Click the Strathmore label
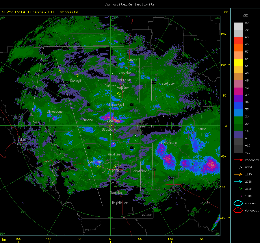260x243 pixels. point(140,171)
